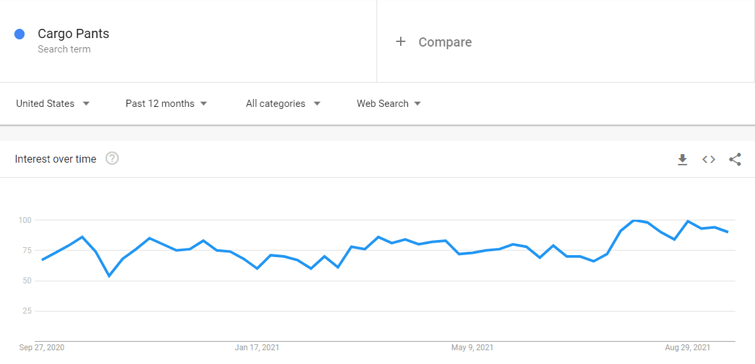Click the blue dot for Cargo Pants
The image size is (755, 364).
pyautogui.click(x=20, y=34)
